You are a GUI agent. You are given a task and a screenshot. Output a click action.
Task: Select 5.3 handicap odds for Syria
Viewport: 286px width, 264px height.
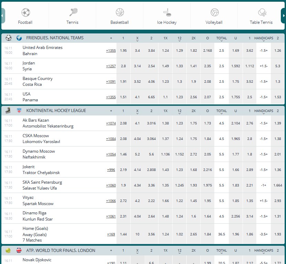pyautogui.click(x=278, y=66)
